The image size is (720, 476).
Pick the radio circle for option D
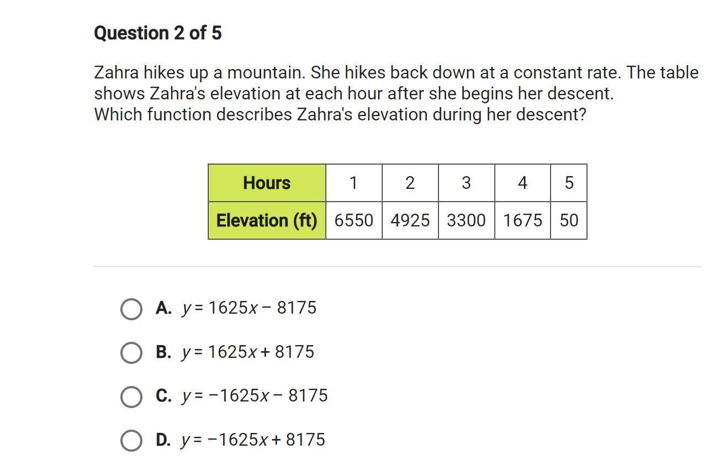coord(131,440)
